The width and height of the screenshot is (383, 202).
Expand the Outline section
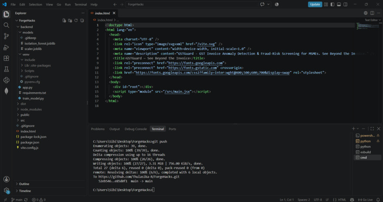pyautogui.click(x=24, y=184)
